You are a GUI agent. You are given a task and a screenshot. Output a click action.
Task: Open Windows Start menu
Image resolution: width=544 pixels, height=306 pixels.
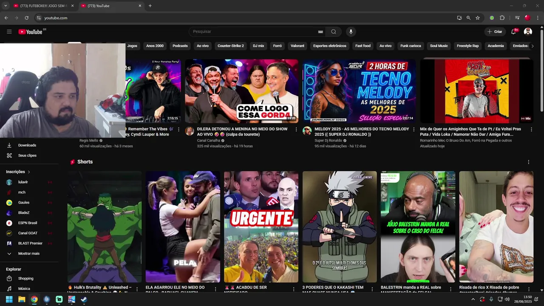[x=9, y=299]
